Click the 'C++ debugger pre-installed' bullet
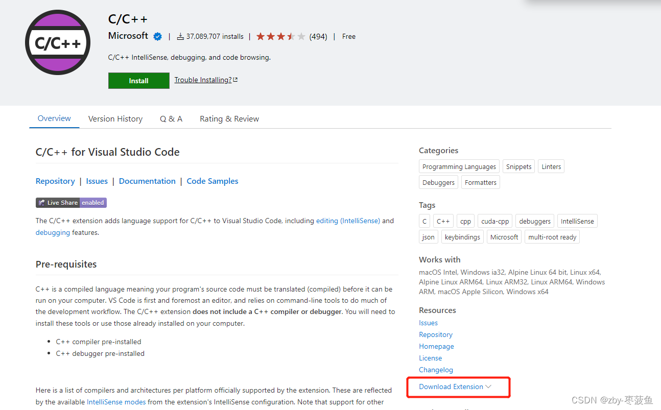 tap(100, 353)
